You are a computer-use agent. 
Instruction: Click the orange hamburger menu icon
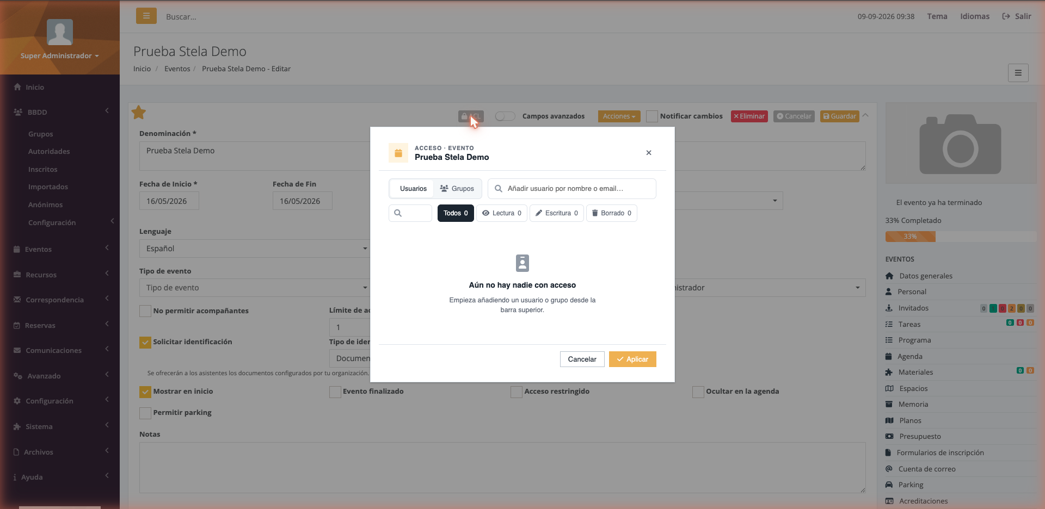click(146, 16)
